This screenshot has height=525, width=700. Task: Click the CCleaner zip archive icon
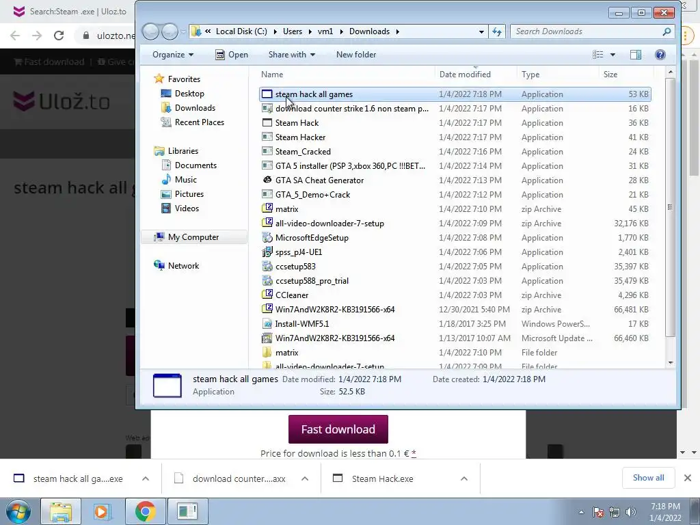[x=267, y=295]
